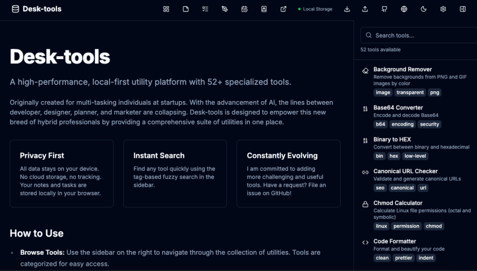Click the notes page icon in the toolbar
Viewport: 477px width, 271px height.
click(186, 9)
